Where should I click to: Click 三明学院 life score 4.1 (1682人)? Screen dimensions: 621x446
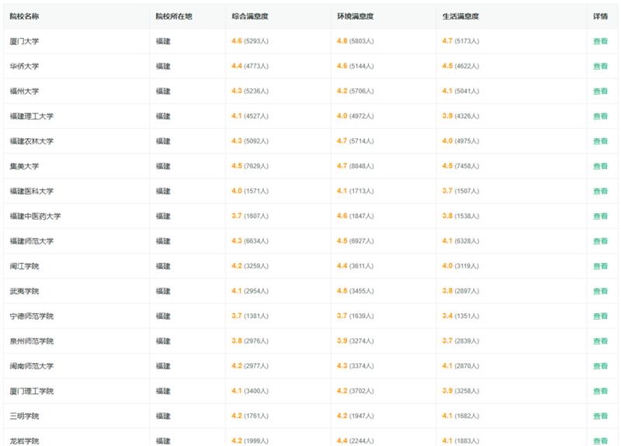(x=460, y=416)
